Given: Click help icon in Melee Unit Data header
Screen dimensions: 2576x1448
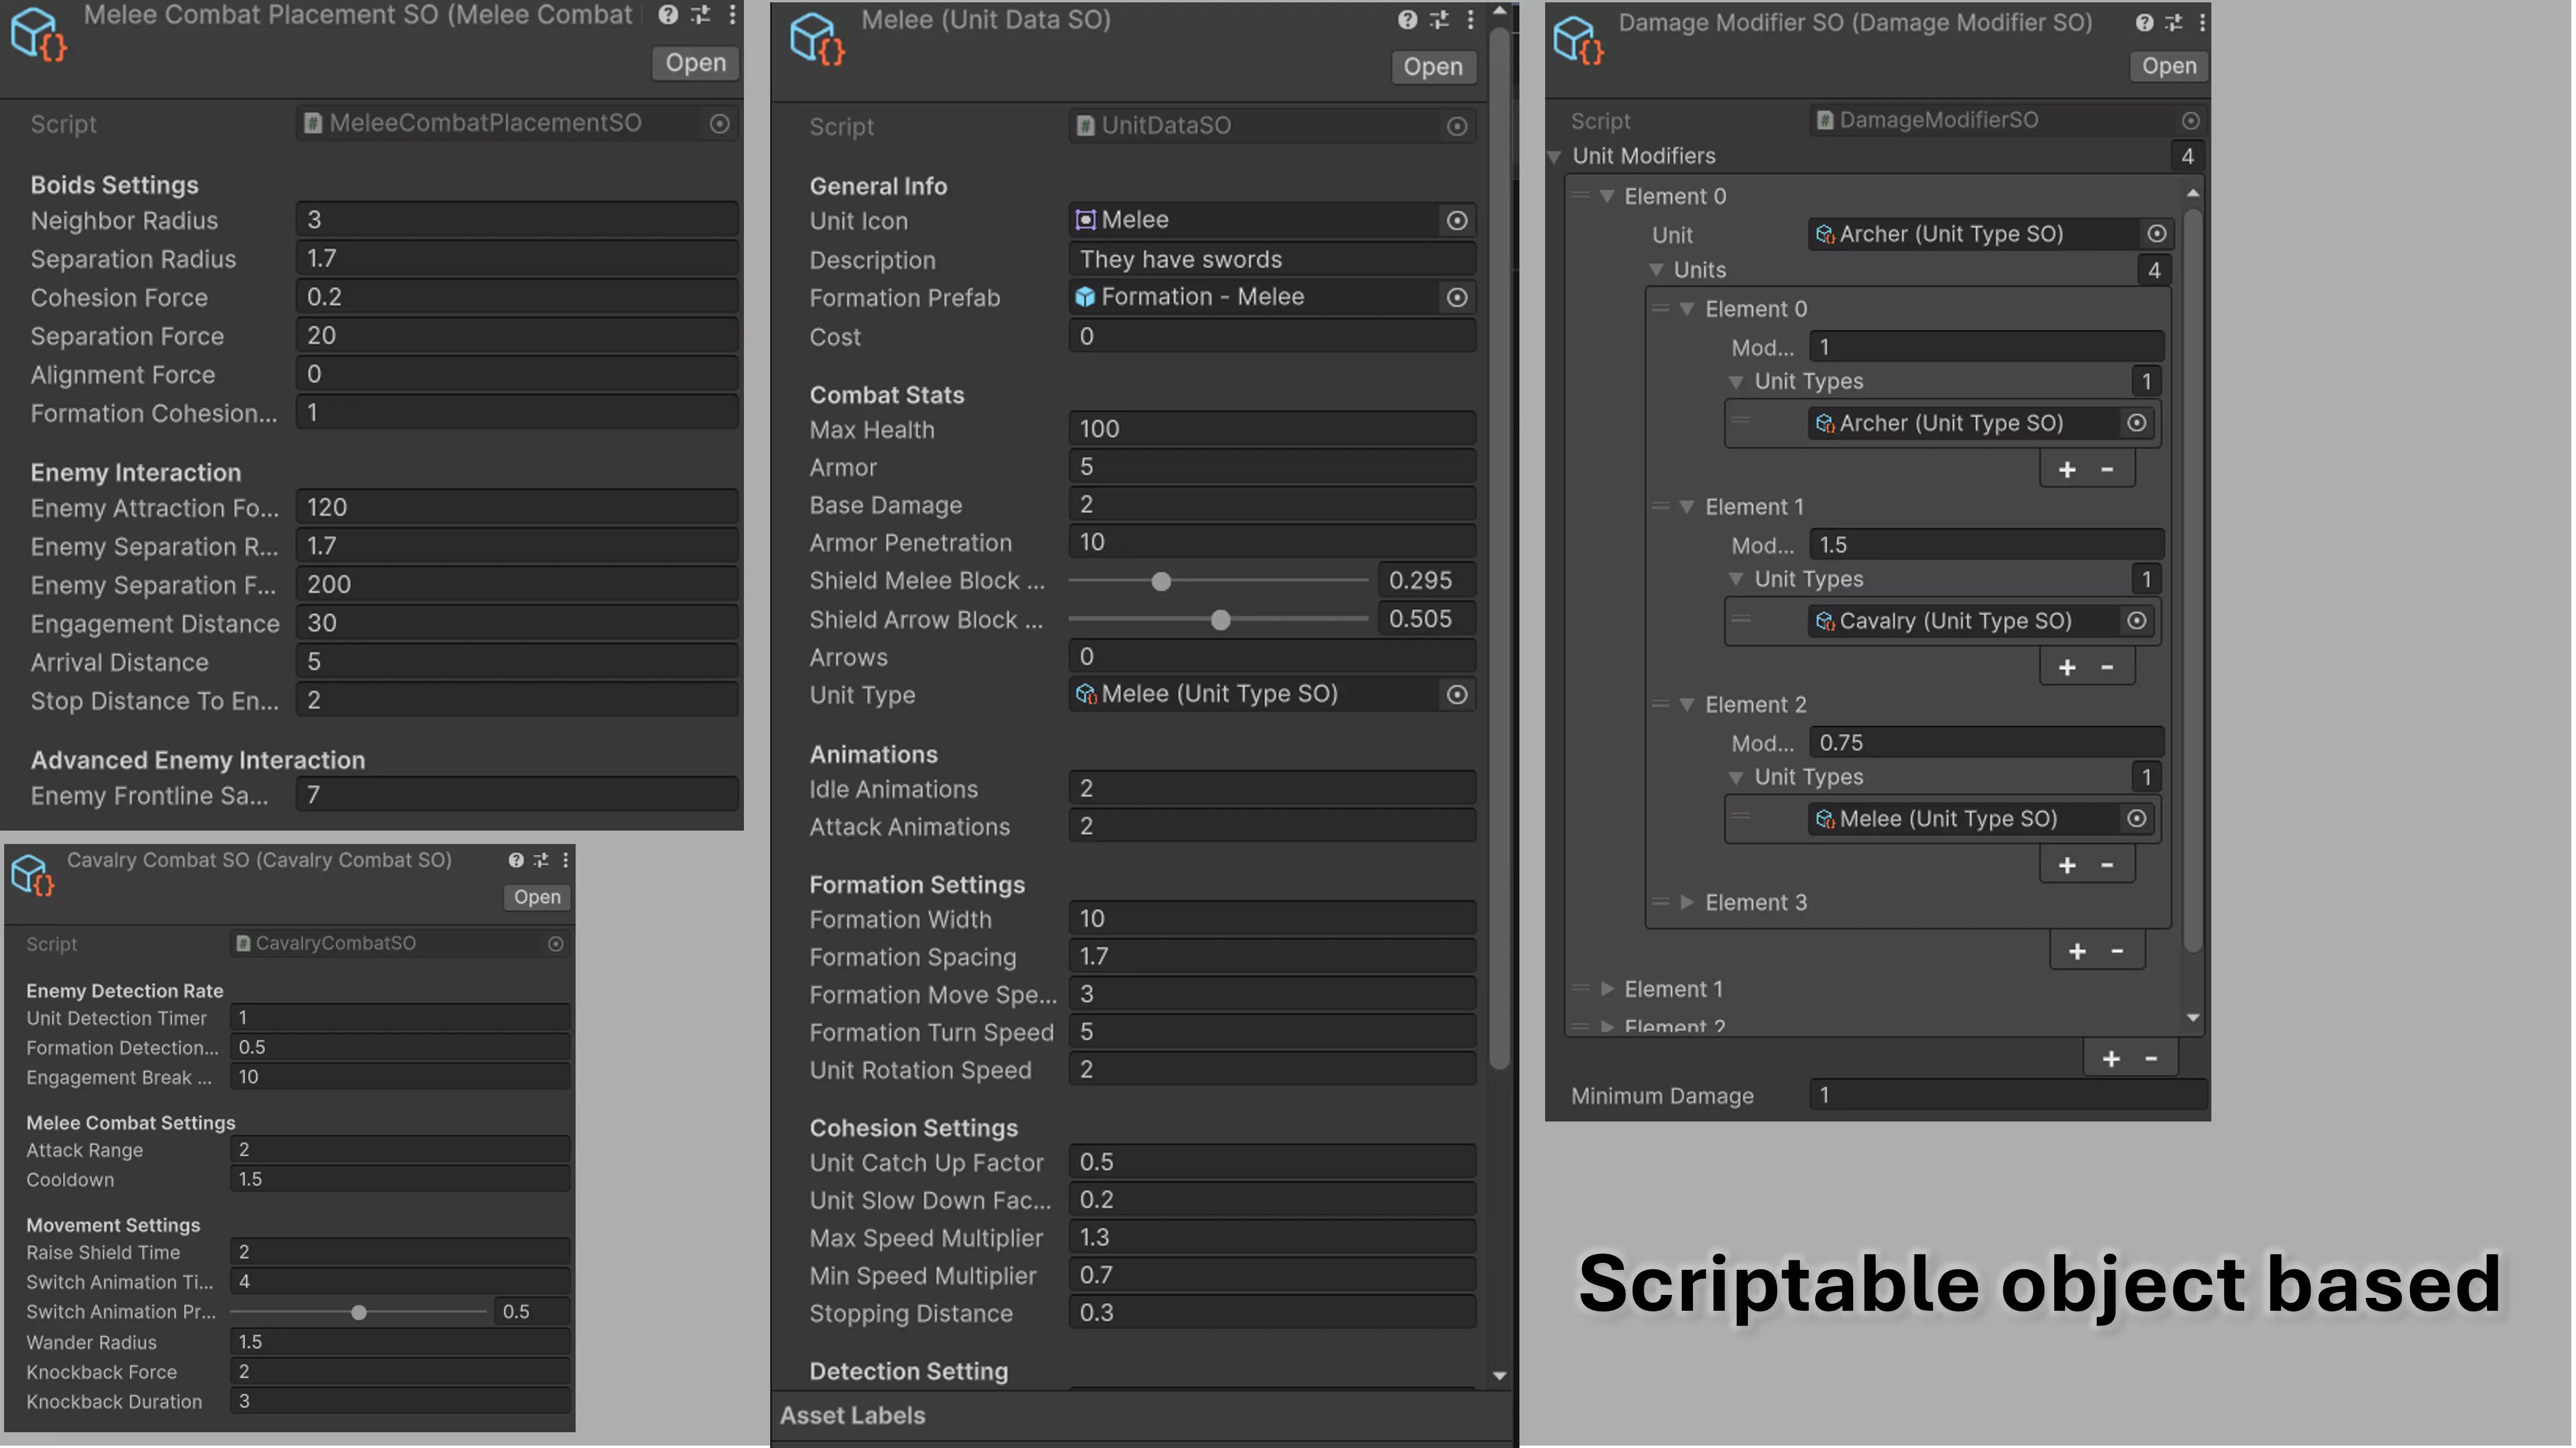Looking at the screenshot, I should [x=1407, y=19].
